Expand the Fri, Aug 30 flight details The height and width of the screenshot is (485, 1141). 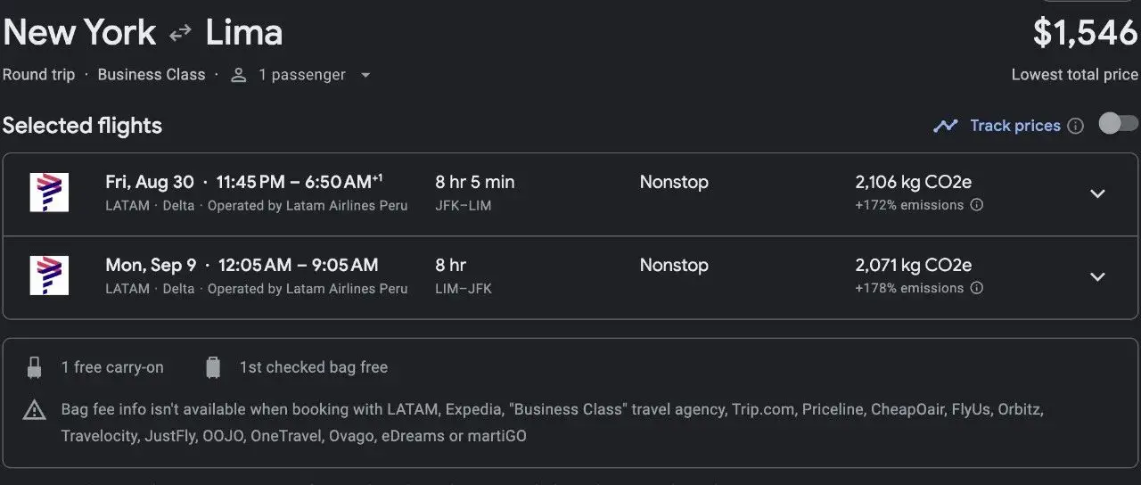pos(1097,193)
